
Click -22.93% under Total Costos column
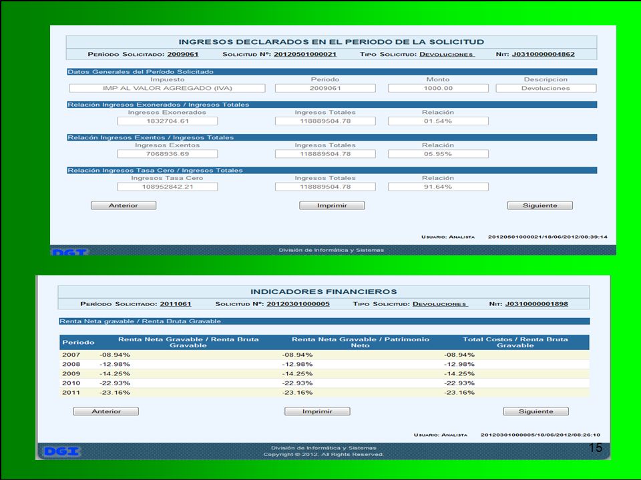pos(459,383)
